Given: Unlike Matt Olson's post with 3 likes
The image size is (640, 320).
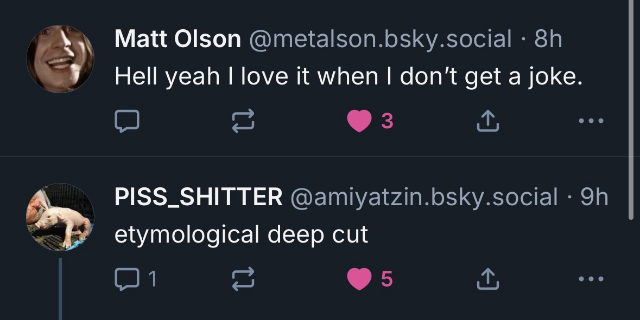Looking at the screenshot, I should [x=359, y=121].
